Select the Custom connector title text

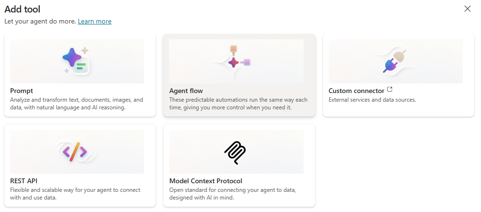click(x=356, y=91)
